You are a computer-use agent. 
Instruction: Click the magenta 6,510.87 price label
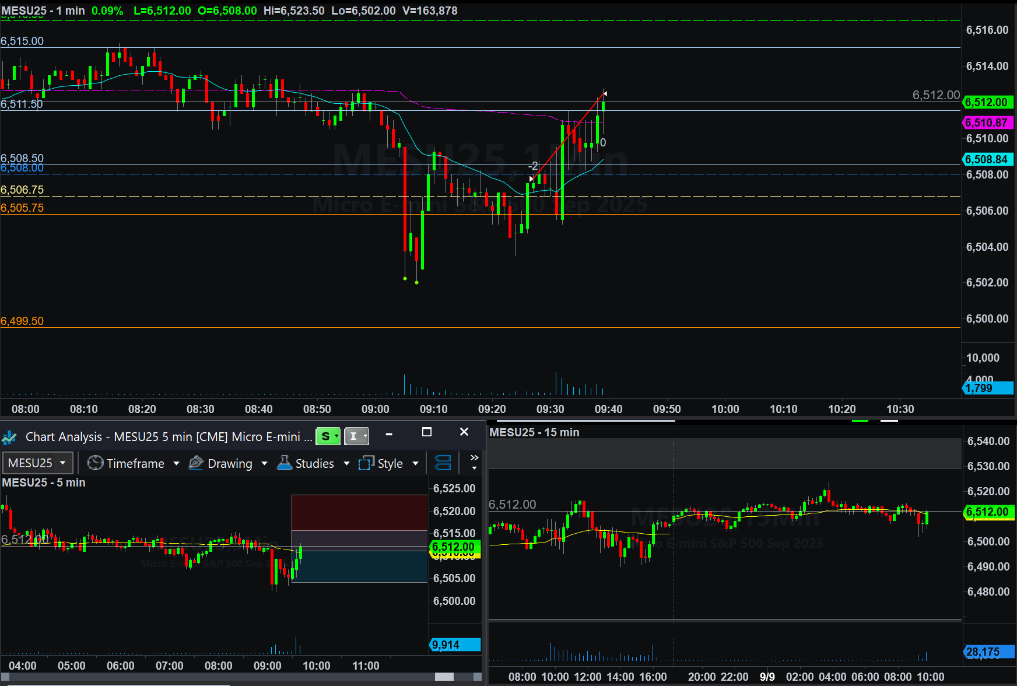987,123
